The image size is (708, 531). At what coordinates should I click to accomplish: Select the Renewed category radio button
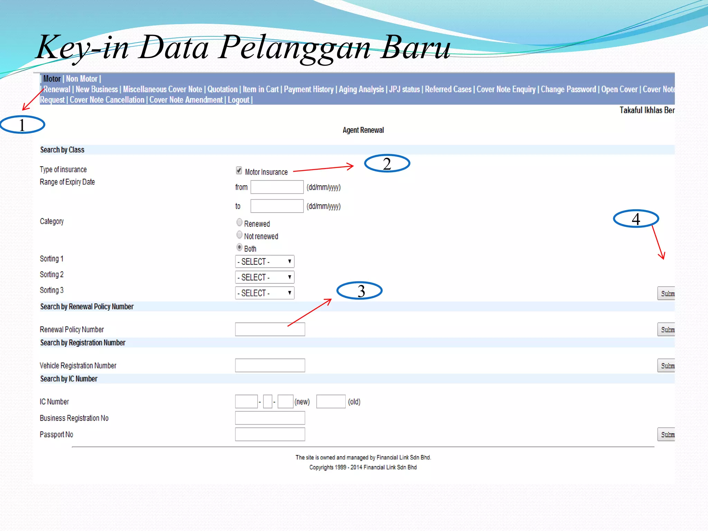tap(239, 222)
